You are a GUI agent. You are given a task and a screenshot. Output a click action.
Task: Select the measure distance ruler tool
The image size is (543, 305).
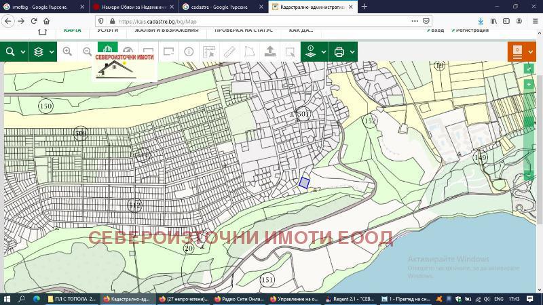229,52
